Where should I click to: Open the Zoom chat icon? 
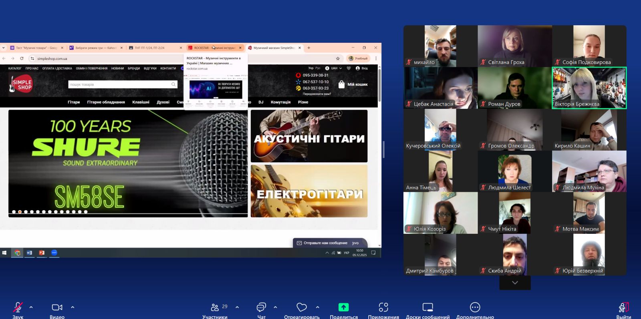coord(261,307)
